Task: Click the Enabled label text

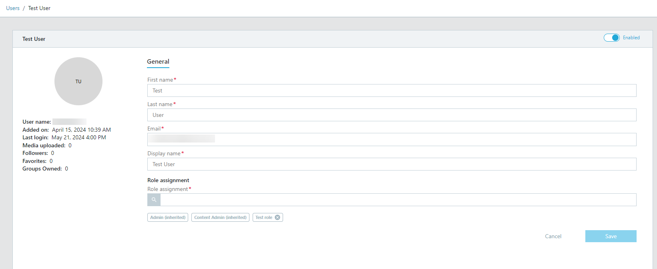Action: click(x=631, y=38)
